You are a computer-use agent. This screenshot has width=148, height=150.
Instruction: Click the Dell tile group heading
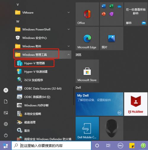[78, 87]
